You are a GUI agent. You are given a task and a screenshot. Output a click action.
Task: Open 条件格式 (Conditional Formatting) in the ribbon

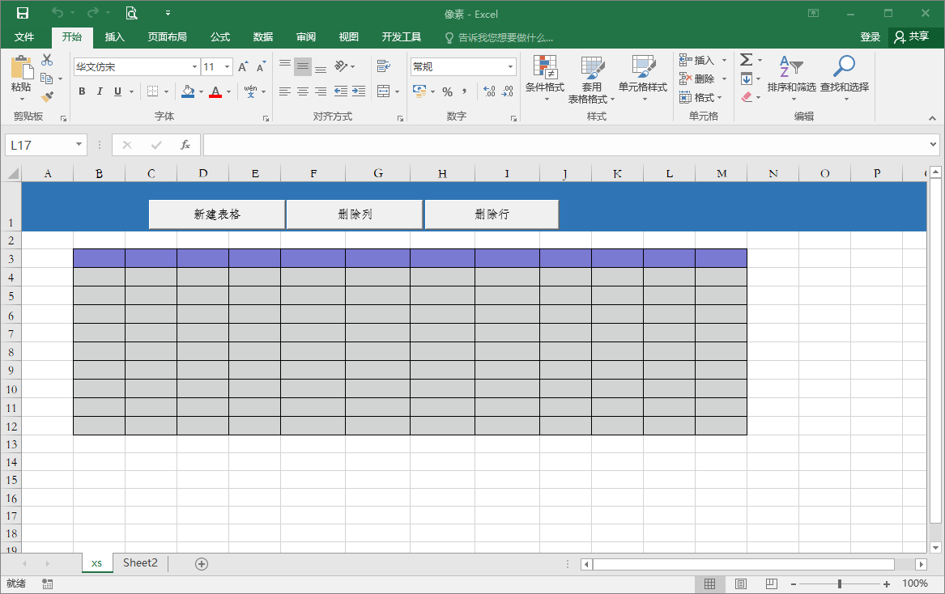[544, 78]
